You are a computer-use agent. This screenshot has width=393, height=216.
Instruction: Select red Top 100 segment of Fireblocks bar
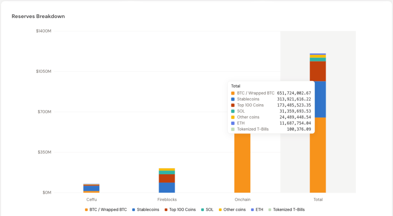167,178
